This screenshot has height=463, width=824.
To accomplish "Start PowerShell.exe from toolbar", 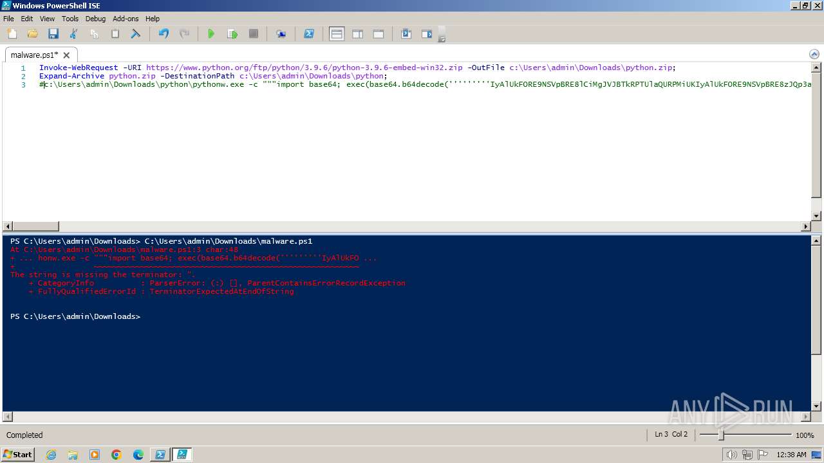I will tap(309, 34).
